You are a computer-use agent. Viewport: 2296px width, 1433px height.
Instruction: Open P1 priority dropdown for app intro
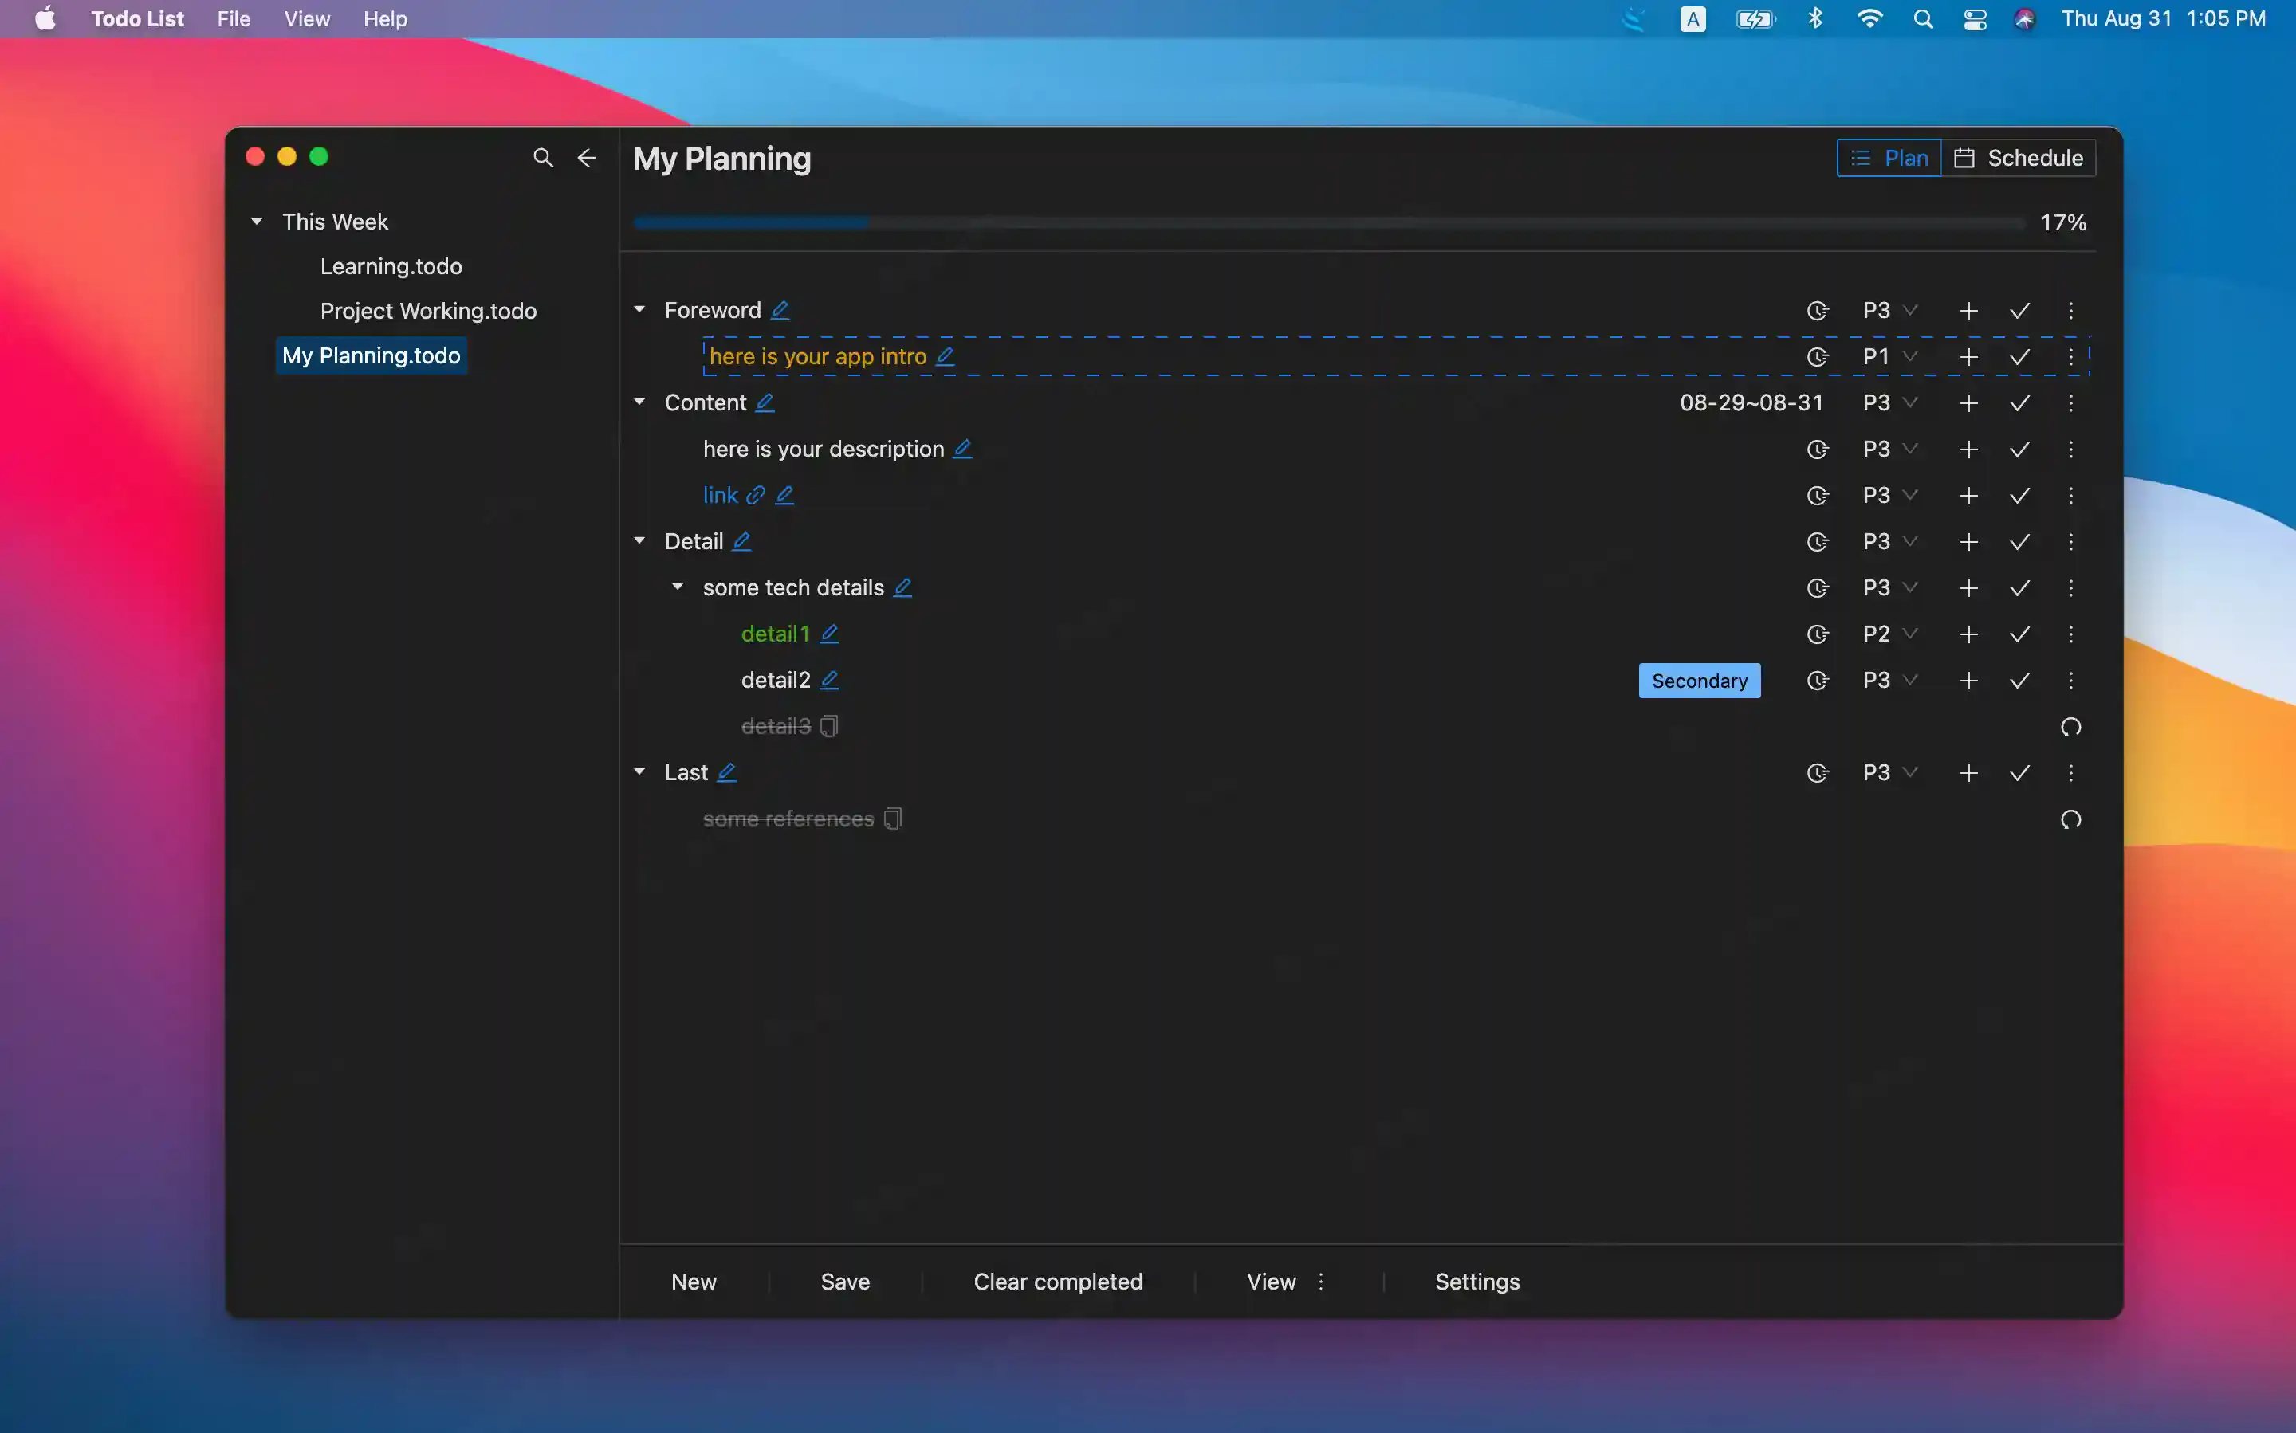tap(1890, 356)
